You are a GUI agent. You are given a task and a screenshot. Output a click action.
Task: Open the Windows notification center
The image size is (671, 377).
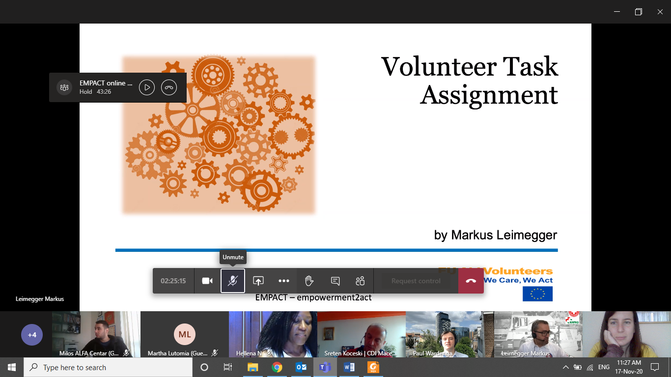click(x=654, y=367)
